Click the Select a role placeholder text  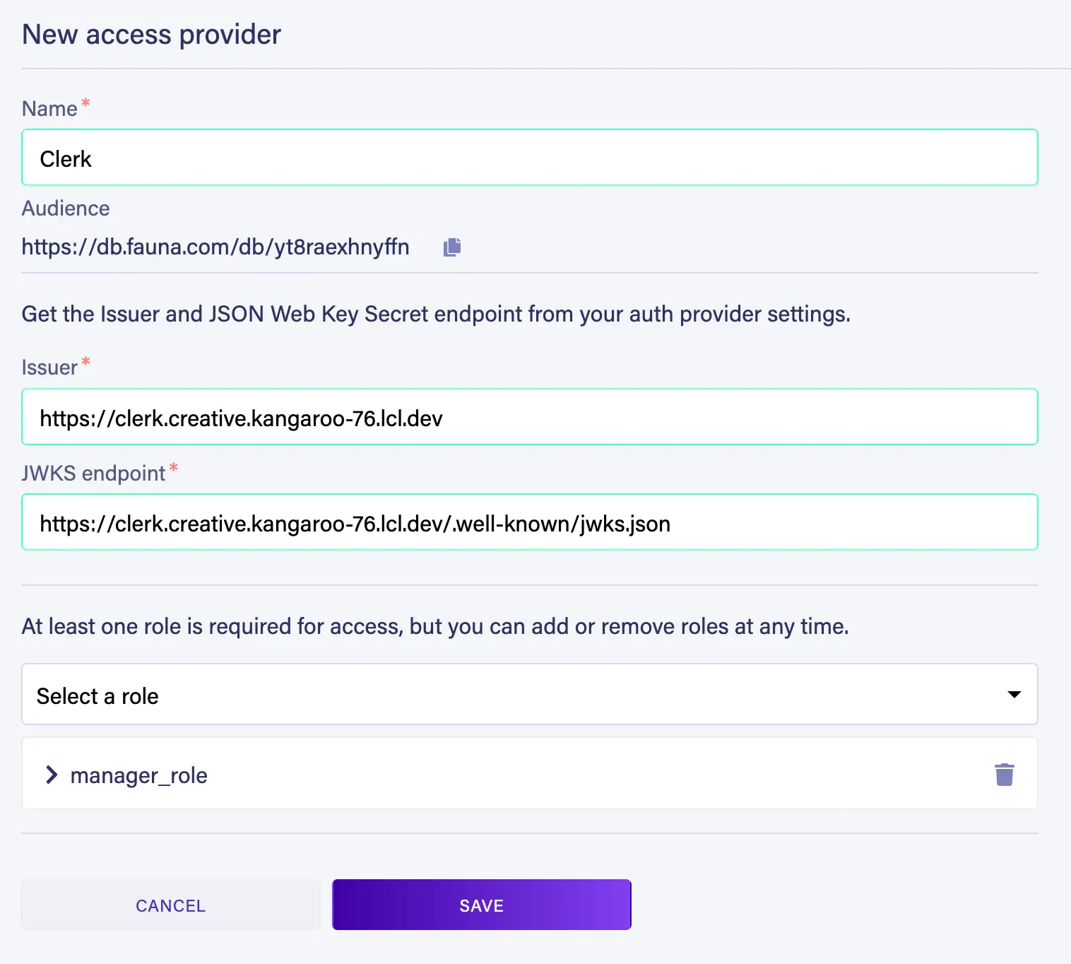point(98,695)
